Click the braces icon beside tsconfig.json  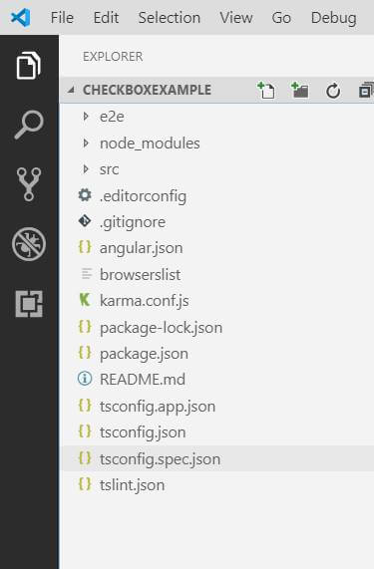tap(85, 431)
